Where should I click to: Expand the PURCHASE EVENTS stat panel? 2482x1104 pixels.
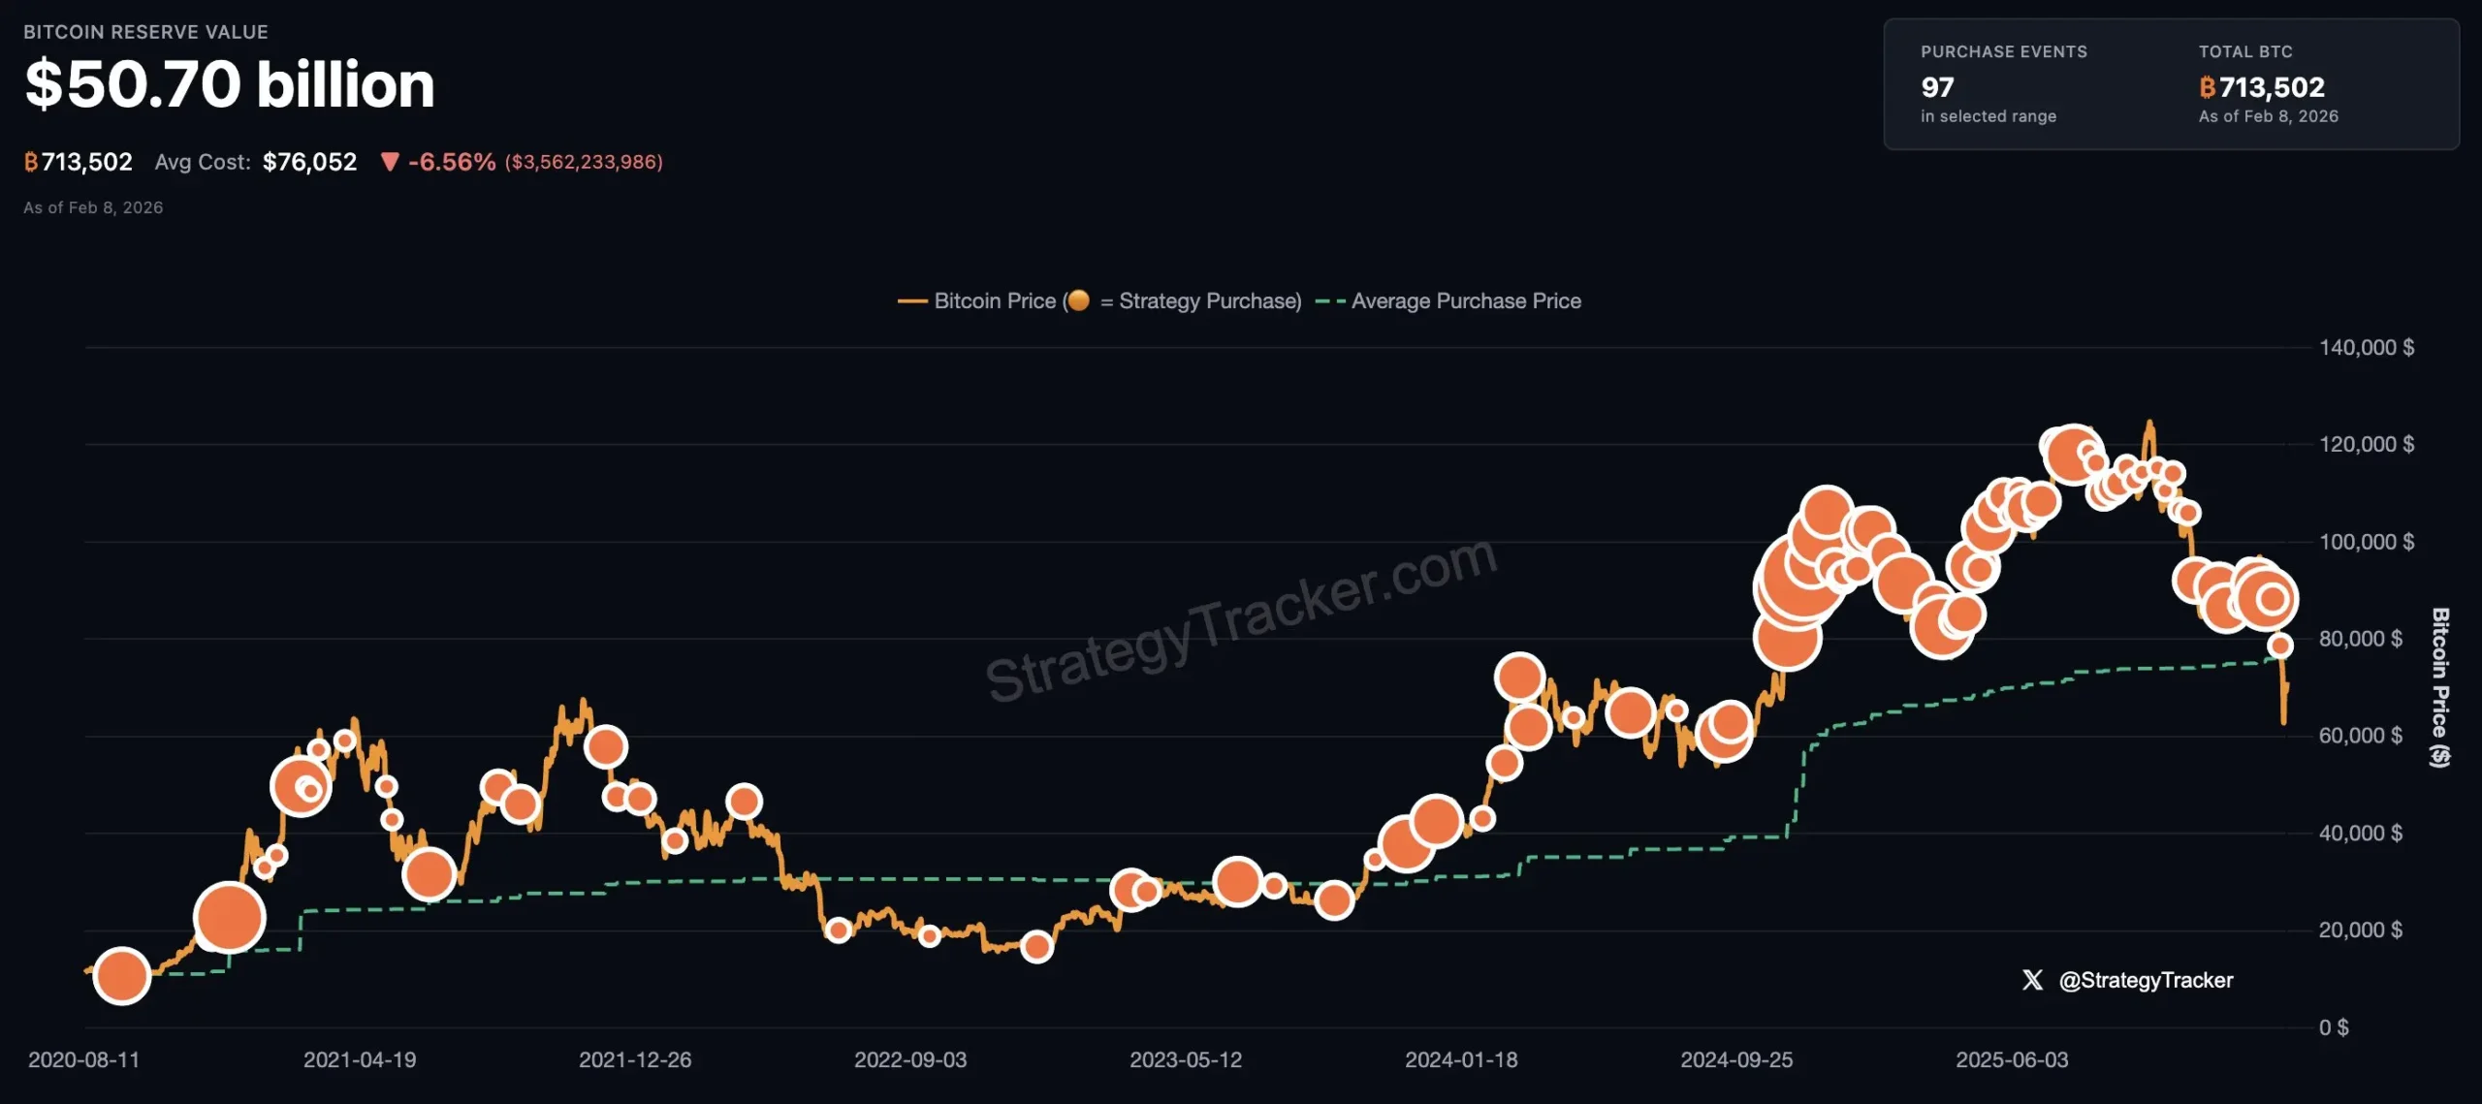coord(2002,82)
